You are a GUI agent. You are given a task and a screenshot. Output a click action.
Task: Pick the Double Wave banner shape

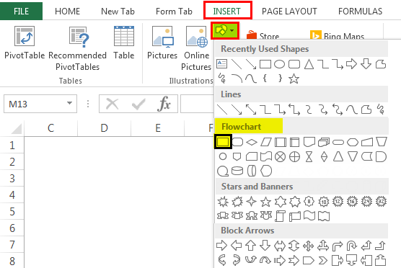click(x=324, y=216)
